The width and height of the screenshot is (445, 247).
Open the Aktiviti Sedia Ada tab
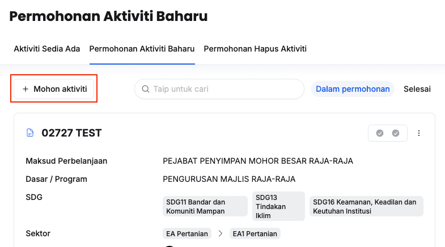point(47,49)
